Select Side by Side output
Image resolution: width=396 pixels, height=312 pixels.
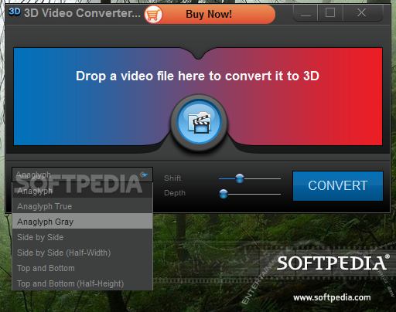82,237
